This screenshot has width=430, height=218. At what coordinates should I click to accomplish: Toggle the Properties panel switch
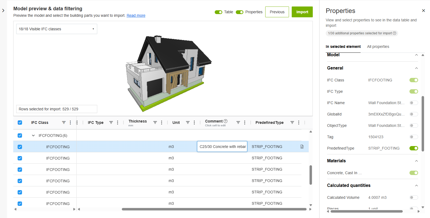pos(240,12)
